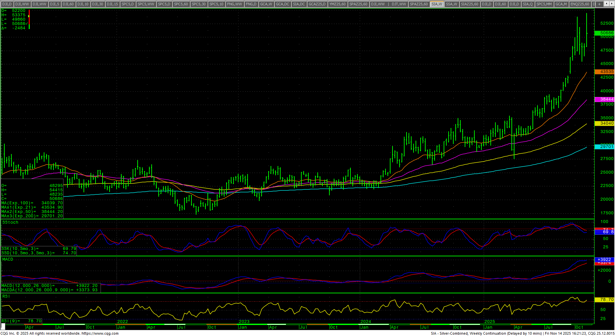
Task: Select the SIA,Q quarterly chart tab
Action: [527, 4]
